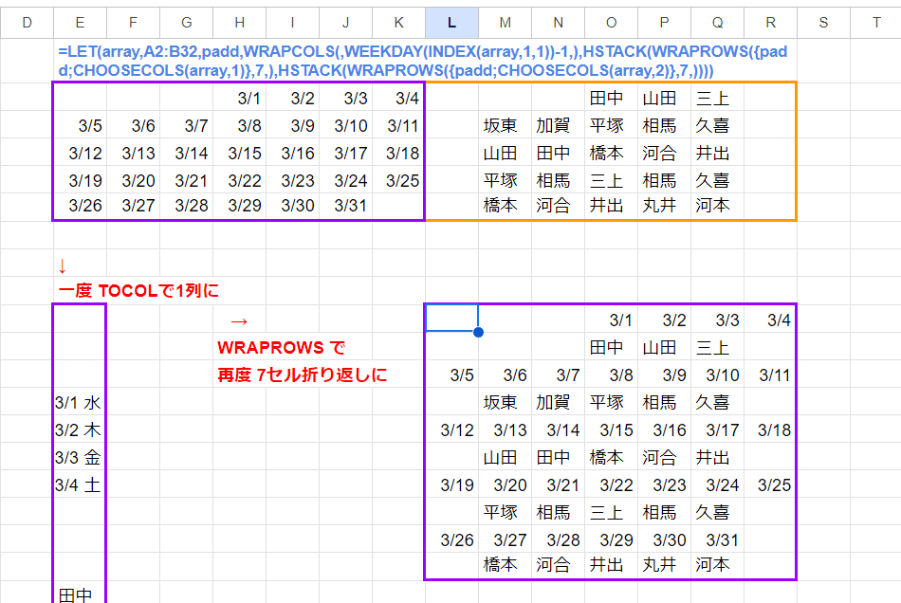Select column header P
This screenshot has height=603, width=901.
coord(664,23)
